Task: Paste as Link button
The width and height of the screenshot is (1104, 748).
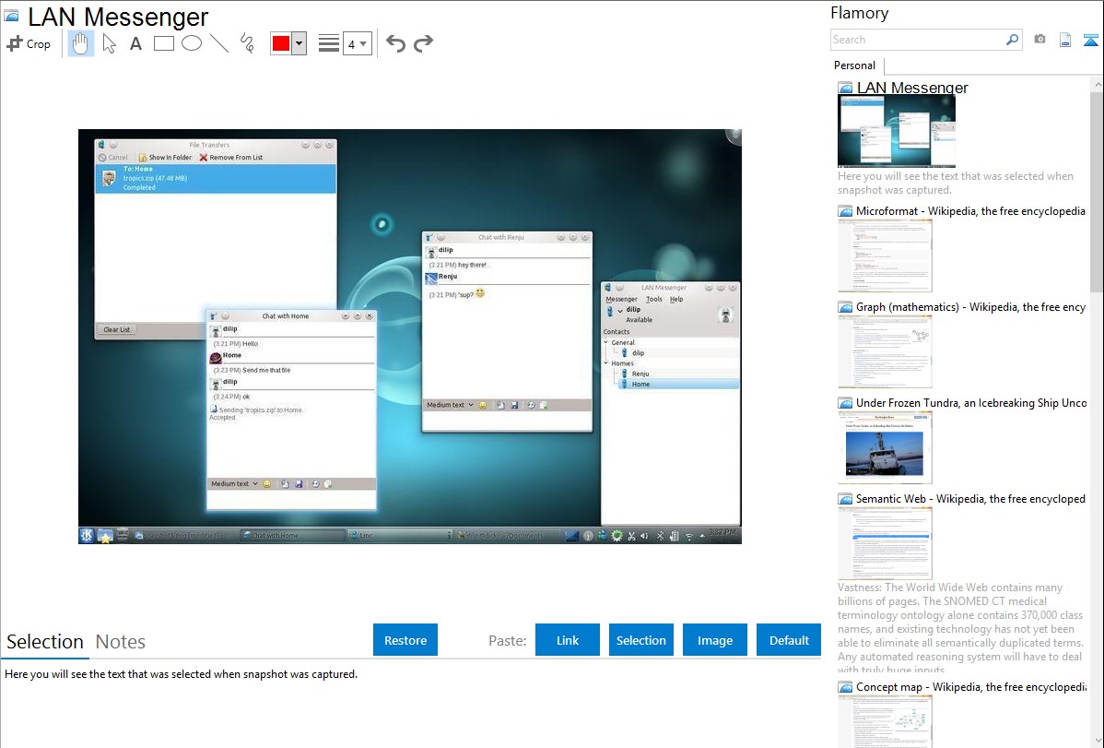Action: [x=568, y=639]
